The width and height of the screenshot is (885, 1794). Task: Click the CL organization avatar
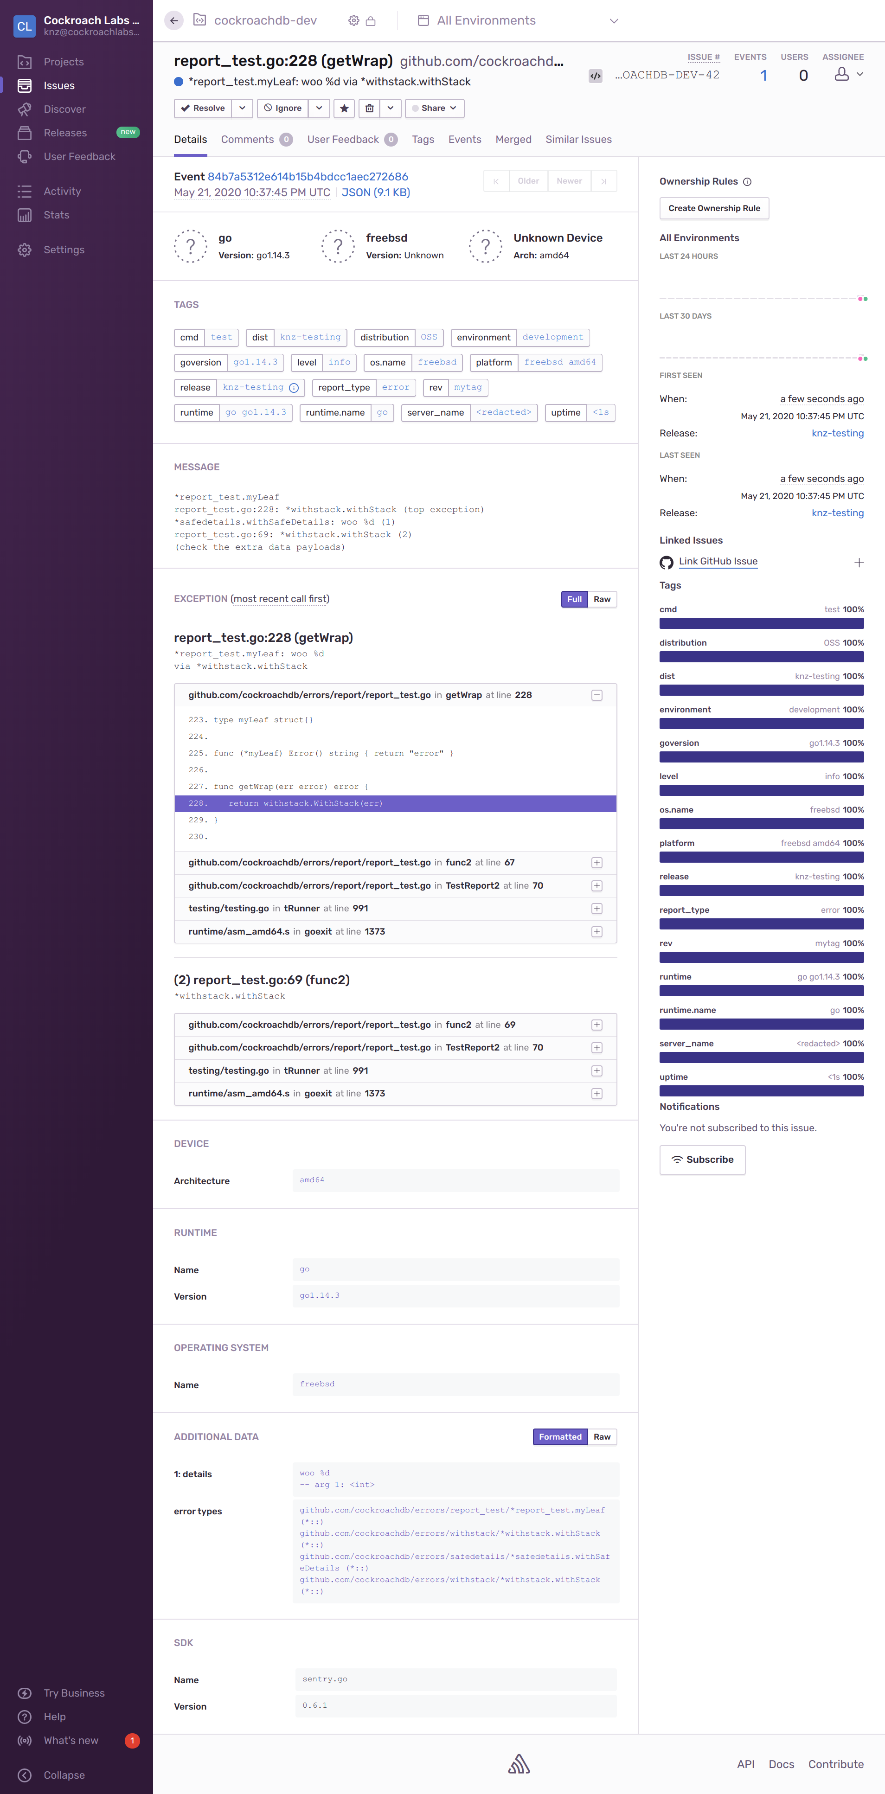[25, 26]
